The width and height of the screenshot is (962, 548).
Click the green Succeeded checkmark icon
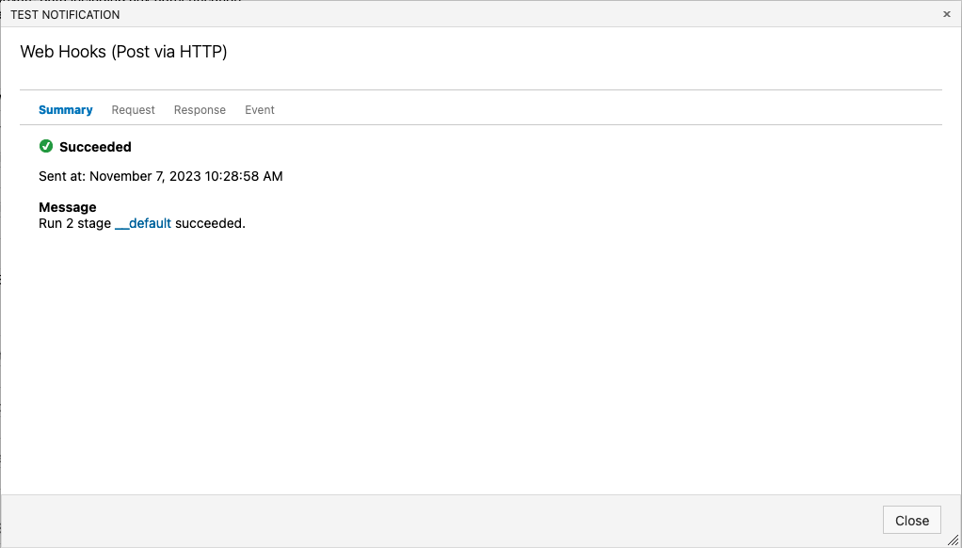pyautogui.click(x=46, y=146)
